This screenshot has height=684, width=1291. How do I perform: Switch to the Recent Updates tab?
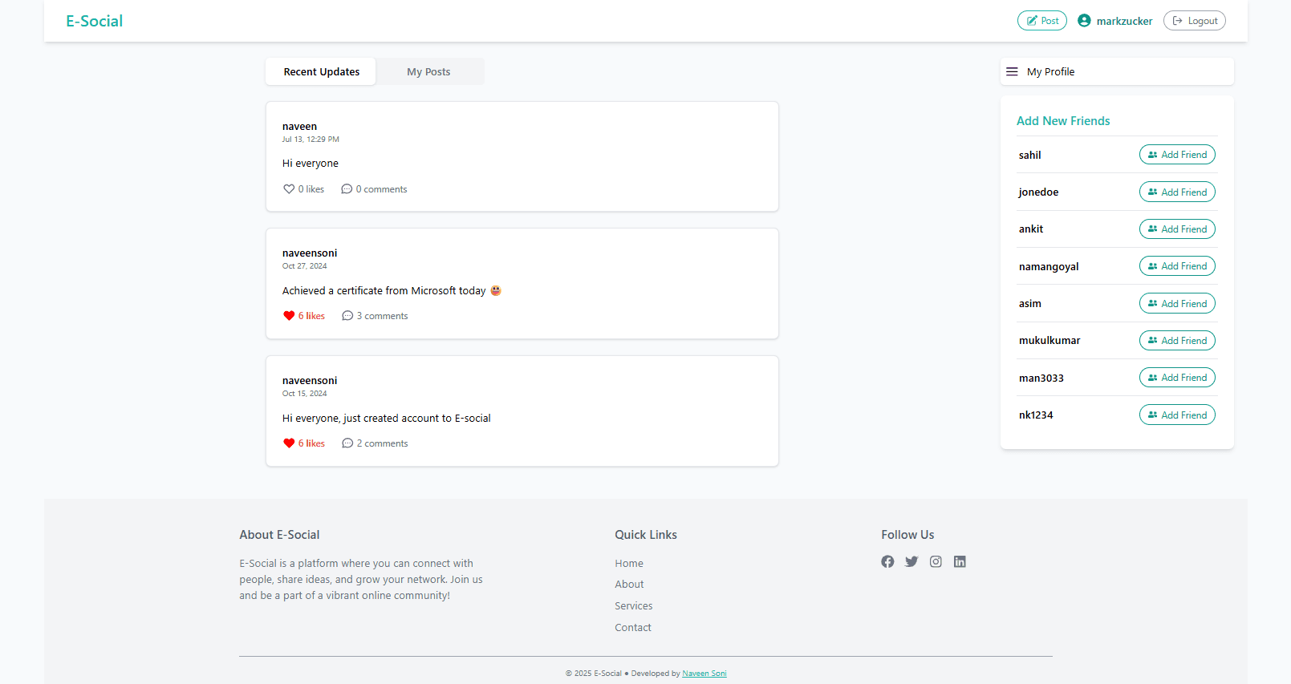321,71
